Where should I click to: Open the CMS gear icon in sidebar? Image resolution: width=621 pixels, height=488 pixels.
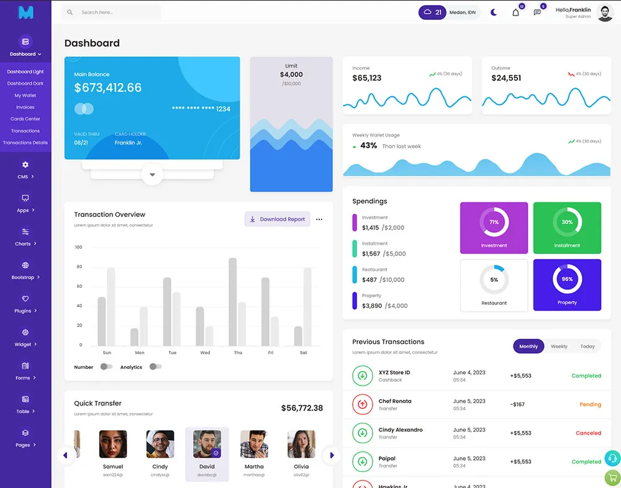pos(25,165)
